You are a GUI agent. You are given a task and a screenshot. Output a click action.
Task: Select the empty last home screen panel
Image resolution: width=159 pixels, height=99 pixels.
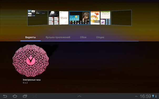121,18
